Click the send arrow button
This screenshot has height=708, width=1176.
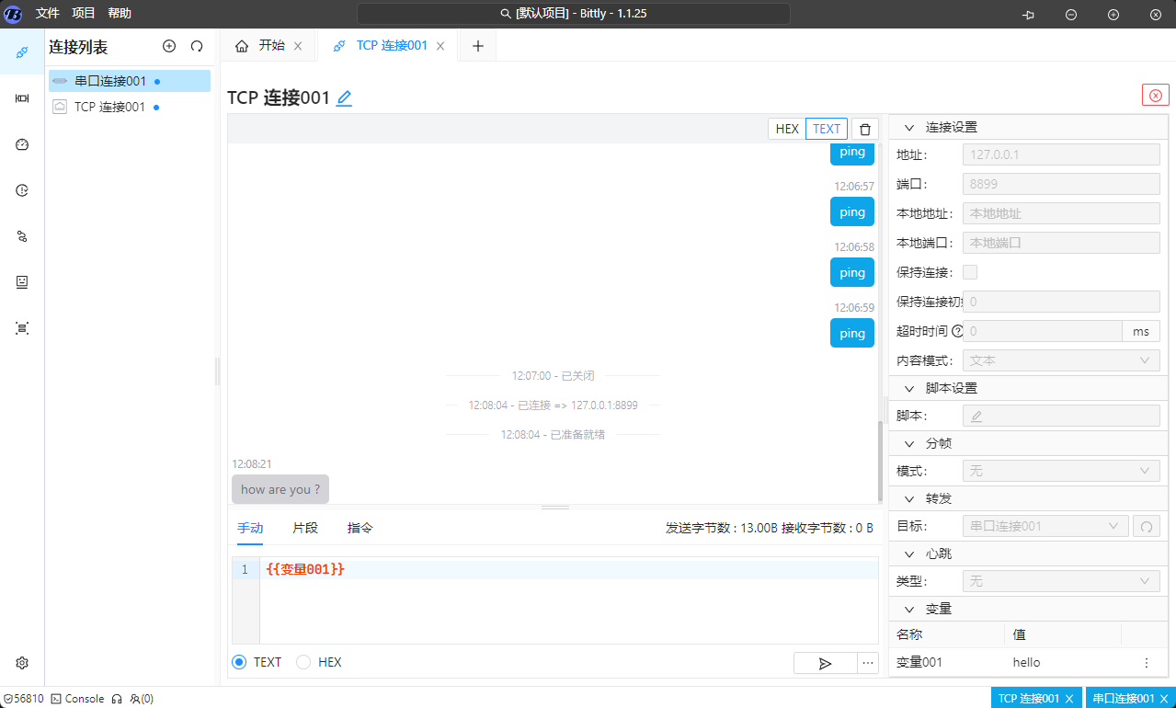click(825, 663)
